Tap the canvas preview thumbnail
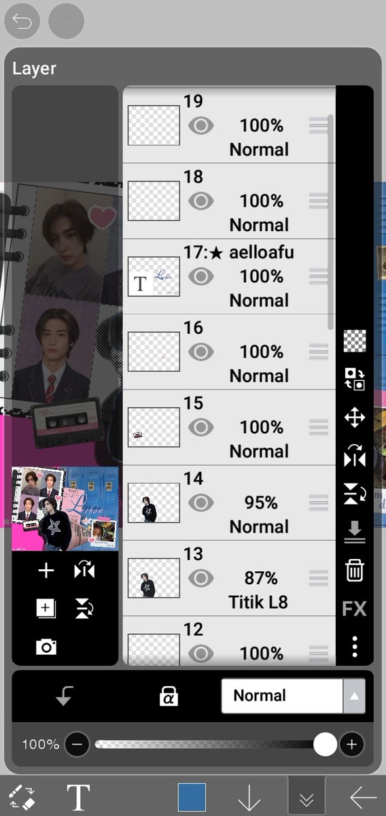The height and width of the screenshot is (816, 386). click(x=65, y=508)
